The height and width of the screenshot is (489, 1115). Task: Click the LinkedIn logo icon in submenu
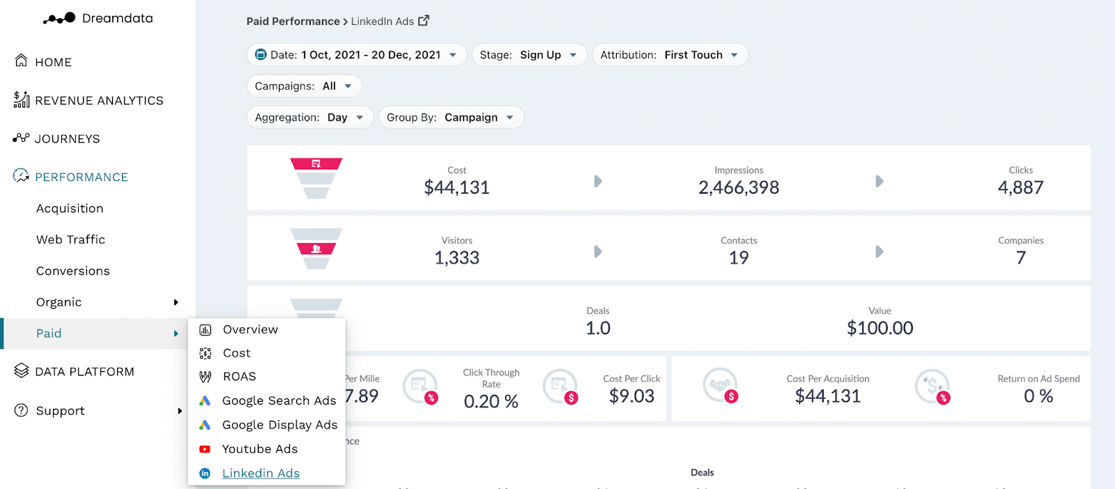tap(205, 474)
